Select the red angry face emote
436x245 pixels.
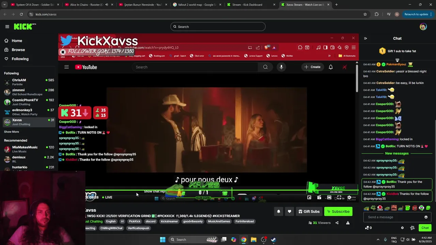tap(415, 208)
